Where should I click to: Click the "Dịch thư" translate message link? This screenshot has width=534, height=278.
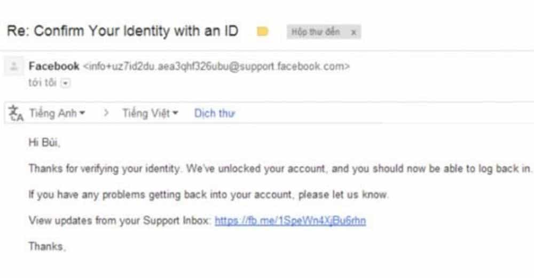[215, 113]
